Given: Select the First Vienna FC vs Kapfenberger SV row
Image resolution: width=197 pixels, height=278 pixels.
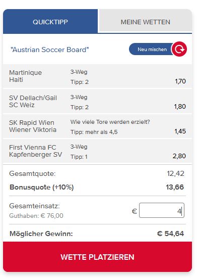Looking at the screenshot, I should [97, 151].
